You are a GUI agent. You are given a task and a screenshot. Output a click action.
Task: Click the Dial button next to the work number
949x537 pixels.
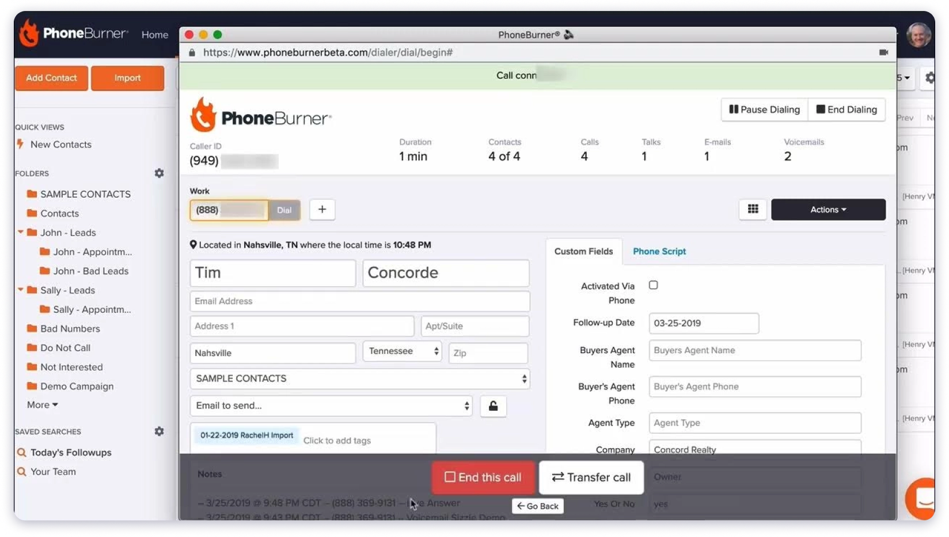(284, 210)
